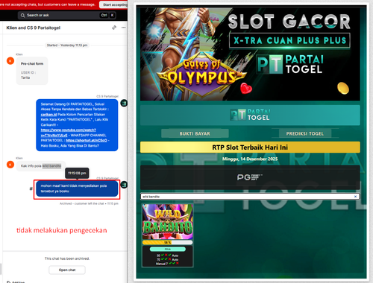This screenshot has height=283, width=373.
Task: Click the search magnifier icon
Action: (22, 16)
